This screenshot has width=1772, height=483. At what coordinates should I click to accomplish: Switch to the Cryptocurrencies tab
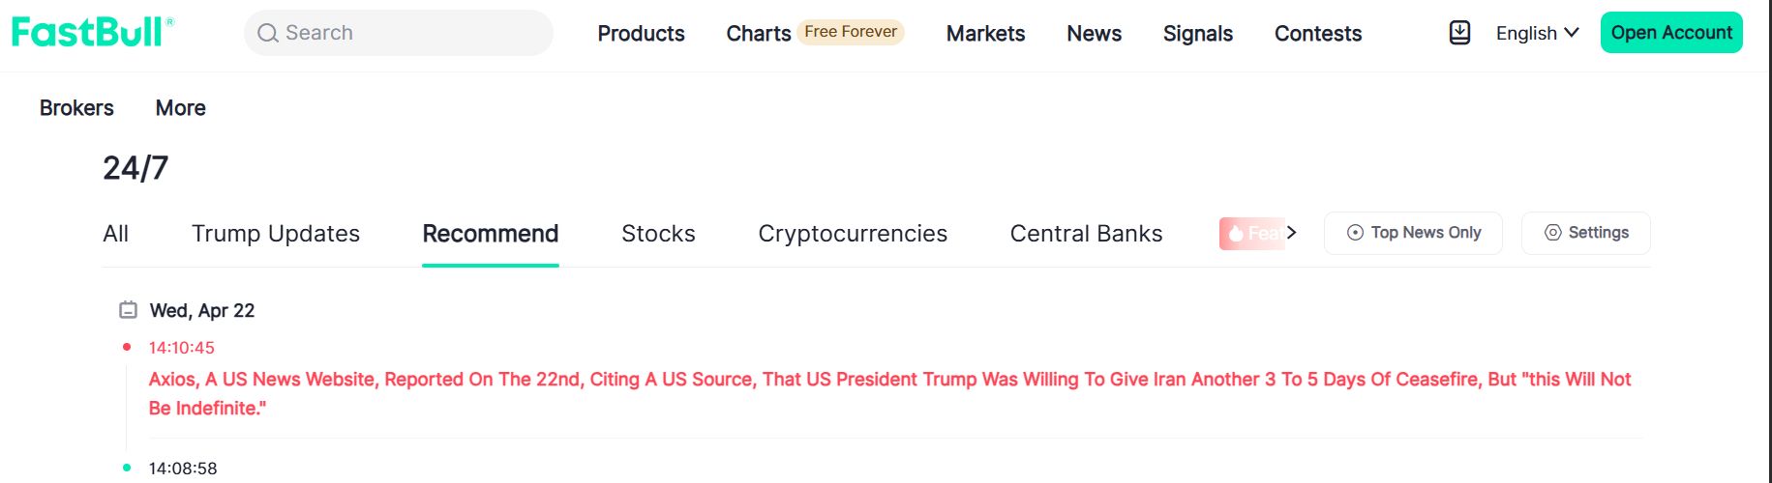[x=853, y=234]
